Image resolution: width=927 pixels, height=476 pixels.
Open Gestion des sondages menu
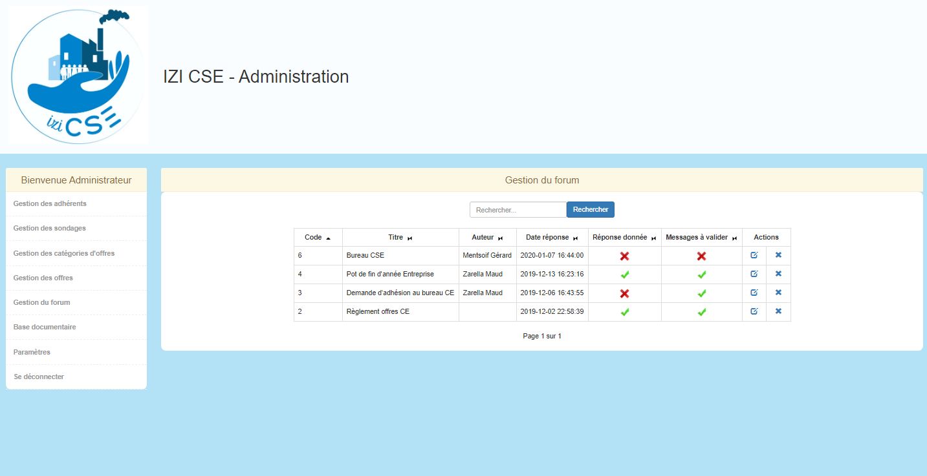[49, 228]
